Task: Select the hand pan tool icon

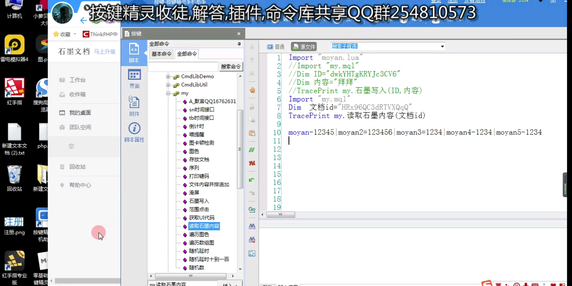Action: pyautogui.click(x=252, y=90)
